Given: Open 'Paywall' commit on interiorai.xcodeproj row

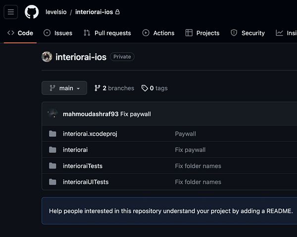Looking at the screenshot, I should tap(186, 134).
